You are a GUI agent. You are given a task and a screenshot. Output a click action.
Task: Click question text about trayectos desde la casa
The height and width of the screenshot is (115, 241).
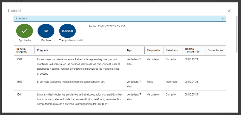[79, 66]
